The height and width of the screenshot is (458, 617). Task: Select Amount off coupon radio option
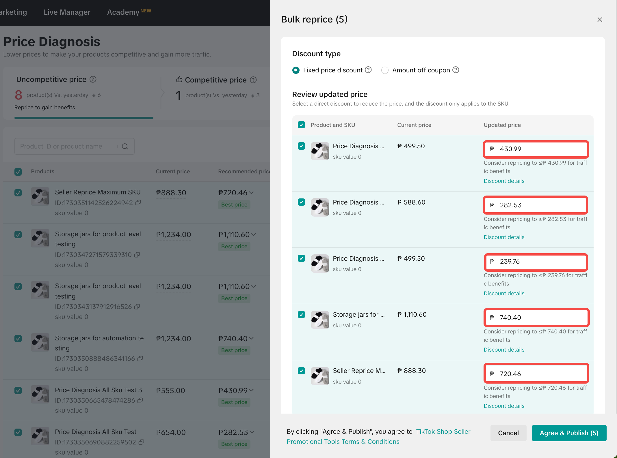pos(385,70)
